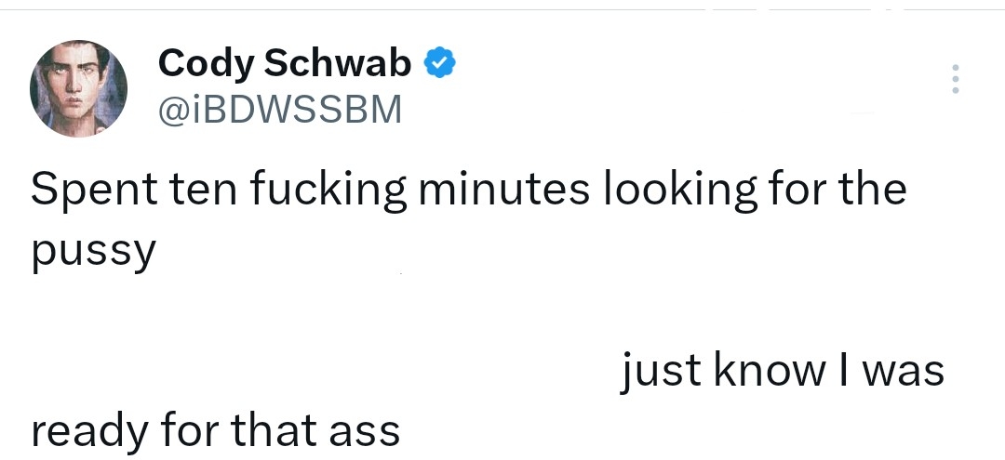Click the display name Cody Schwab
Image resolution: width=1005 pixels, height=460 pixels.
(x=285, y=63)
